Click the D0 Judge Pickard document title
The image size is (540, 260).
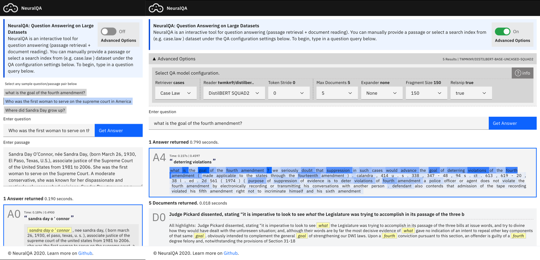coord(316,214)
